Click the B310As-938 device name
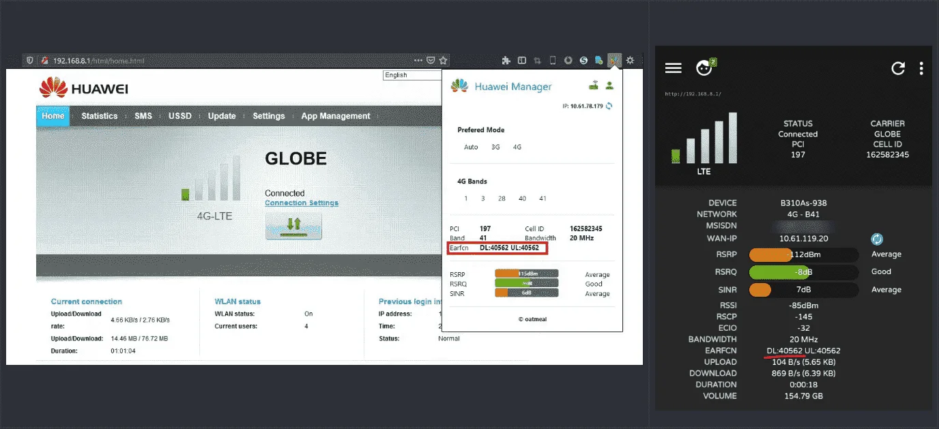Image resolution: width=939 pixels, height=429 pixels. 803,203
